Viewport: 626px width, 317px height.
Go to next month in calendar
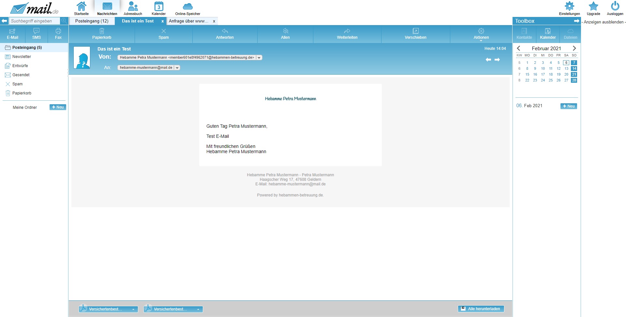tap(574, 48)
